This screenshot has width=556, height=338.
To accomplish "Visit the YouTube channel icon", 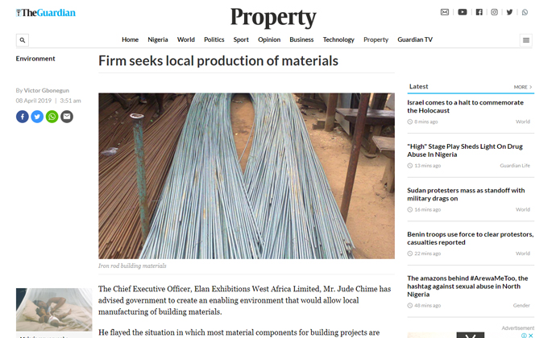I will pyautogui.click(x=463, y=12).
